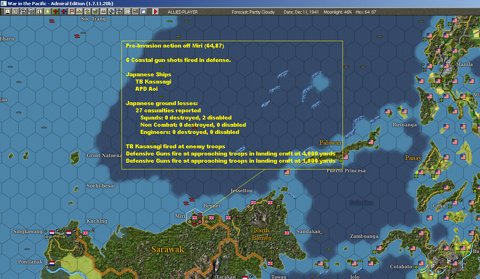Click 'TB Kasasagi fired at enemy troops' line

tap(175, 147)
